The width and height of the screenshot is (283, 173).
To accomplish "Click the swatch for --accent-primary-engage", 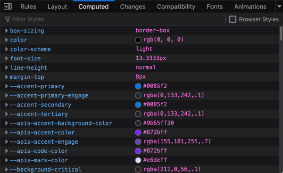I will point(138,95).
